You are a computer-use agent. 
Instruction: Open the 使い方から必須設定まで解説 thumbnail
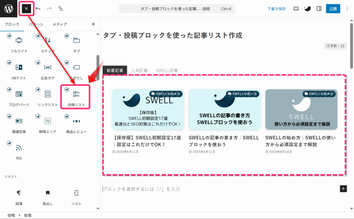click(x=301, y=109)
